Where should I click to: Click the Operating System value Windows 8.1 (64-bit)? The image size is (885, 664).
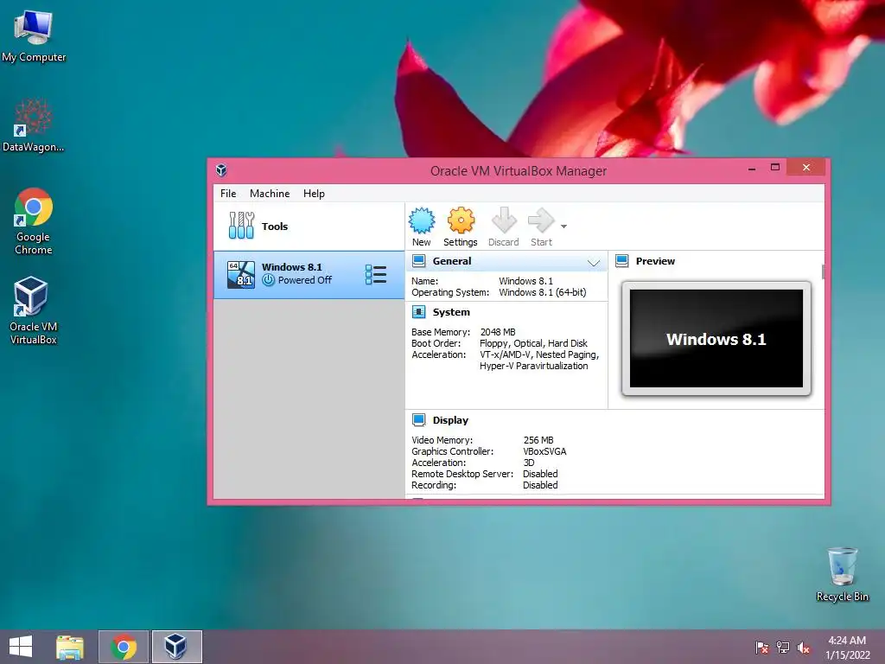tap(543, 292)
